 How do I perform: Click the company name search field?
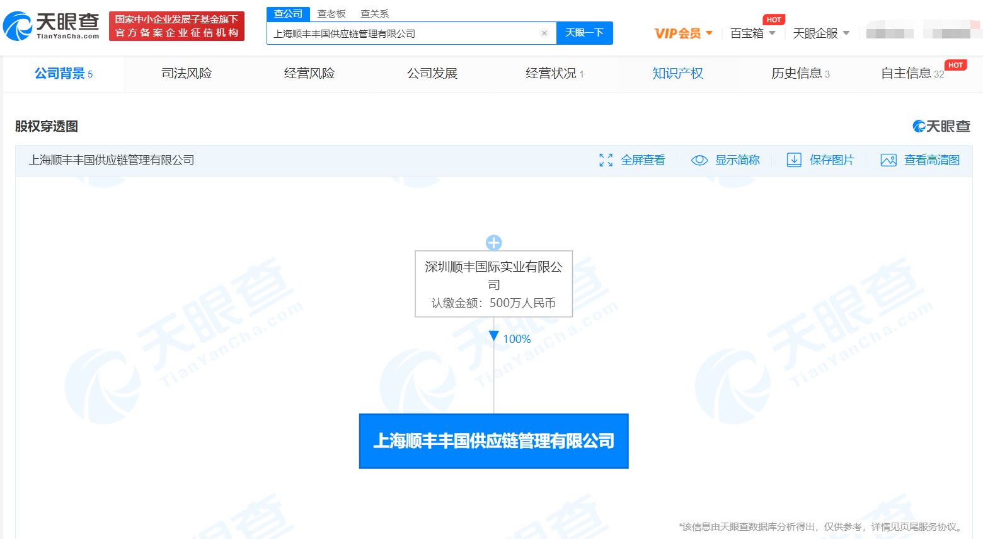[x=403, y=33]
